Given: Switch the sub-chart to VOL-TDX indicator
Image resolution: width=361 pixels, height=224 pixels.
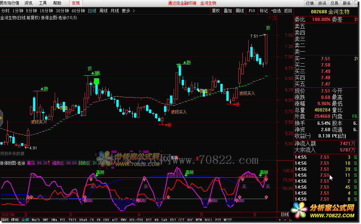Looking at the screenshot, I should pyautogui.click(x=136, y=220).
